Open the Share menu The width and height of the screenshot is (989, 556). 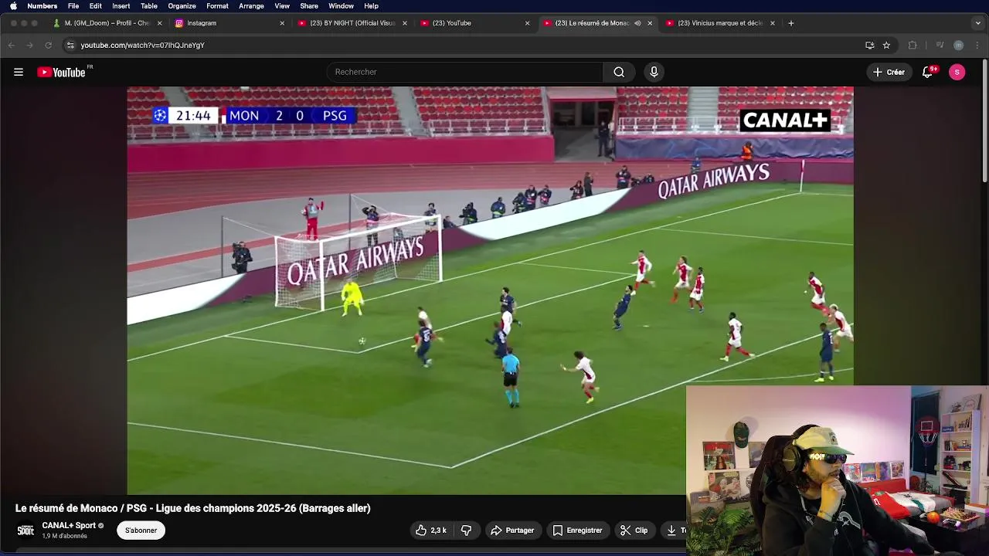click(309, 5)
